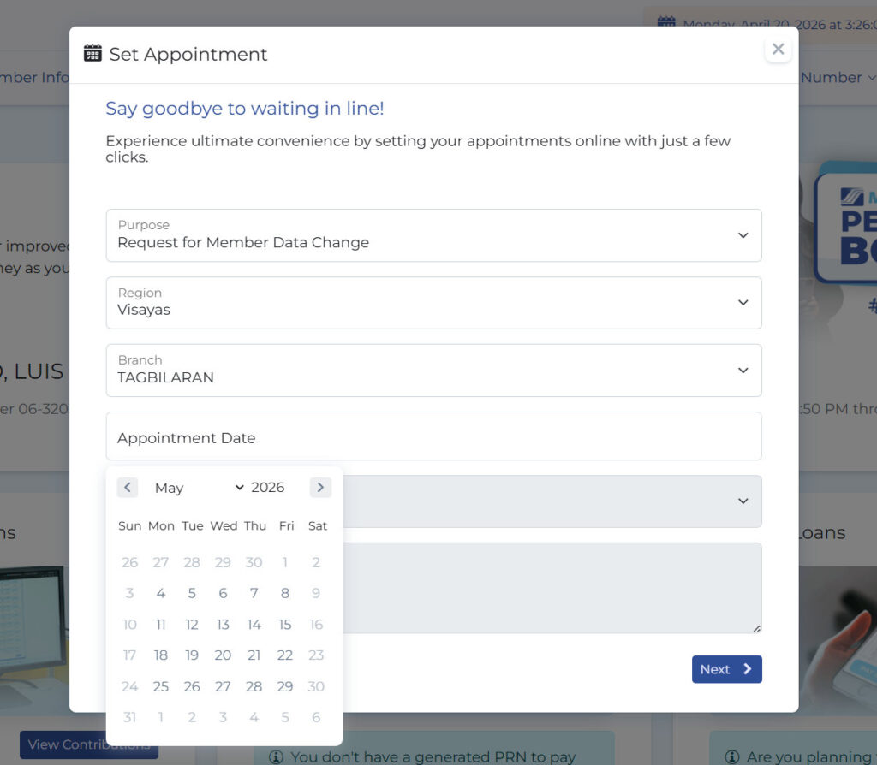877x765 pixels.
Task: Select May 5 in the calendar
Action: pyautogui.click(x=192, y=594)
